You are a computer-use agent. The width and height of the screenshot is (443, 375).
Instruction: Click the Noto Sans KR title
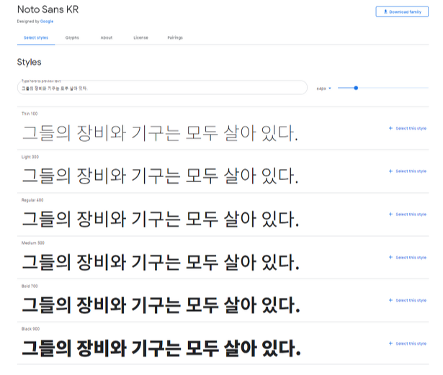(x=48, y=9)
